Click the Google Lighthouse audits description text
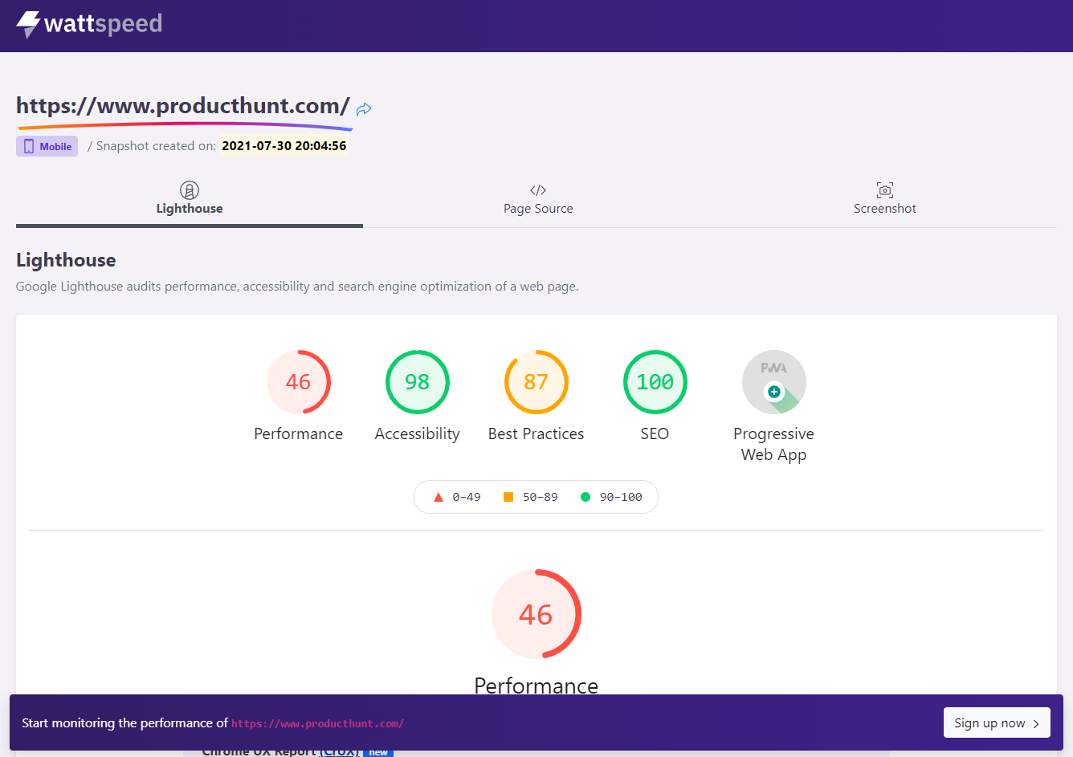 click(297, 287)
